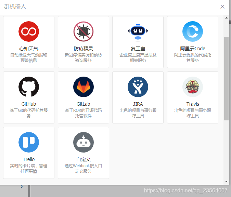Click the Trello title text
The height and width of the screenshot is (197, 231).
[x=29, y=159]
